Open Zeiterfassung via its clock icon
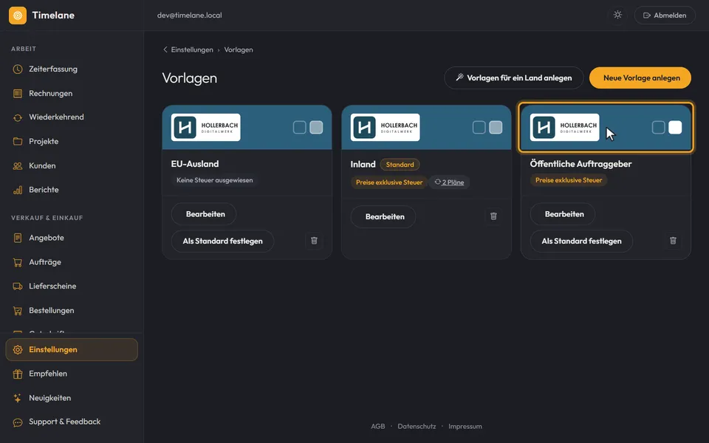 18,69
